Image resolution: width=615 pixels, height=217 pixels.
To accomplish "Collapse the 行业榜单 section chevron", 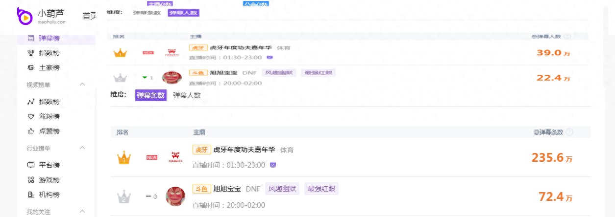I will (82, 148).
